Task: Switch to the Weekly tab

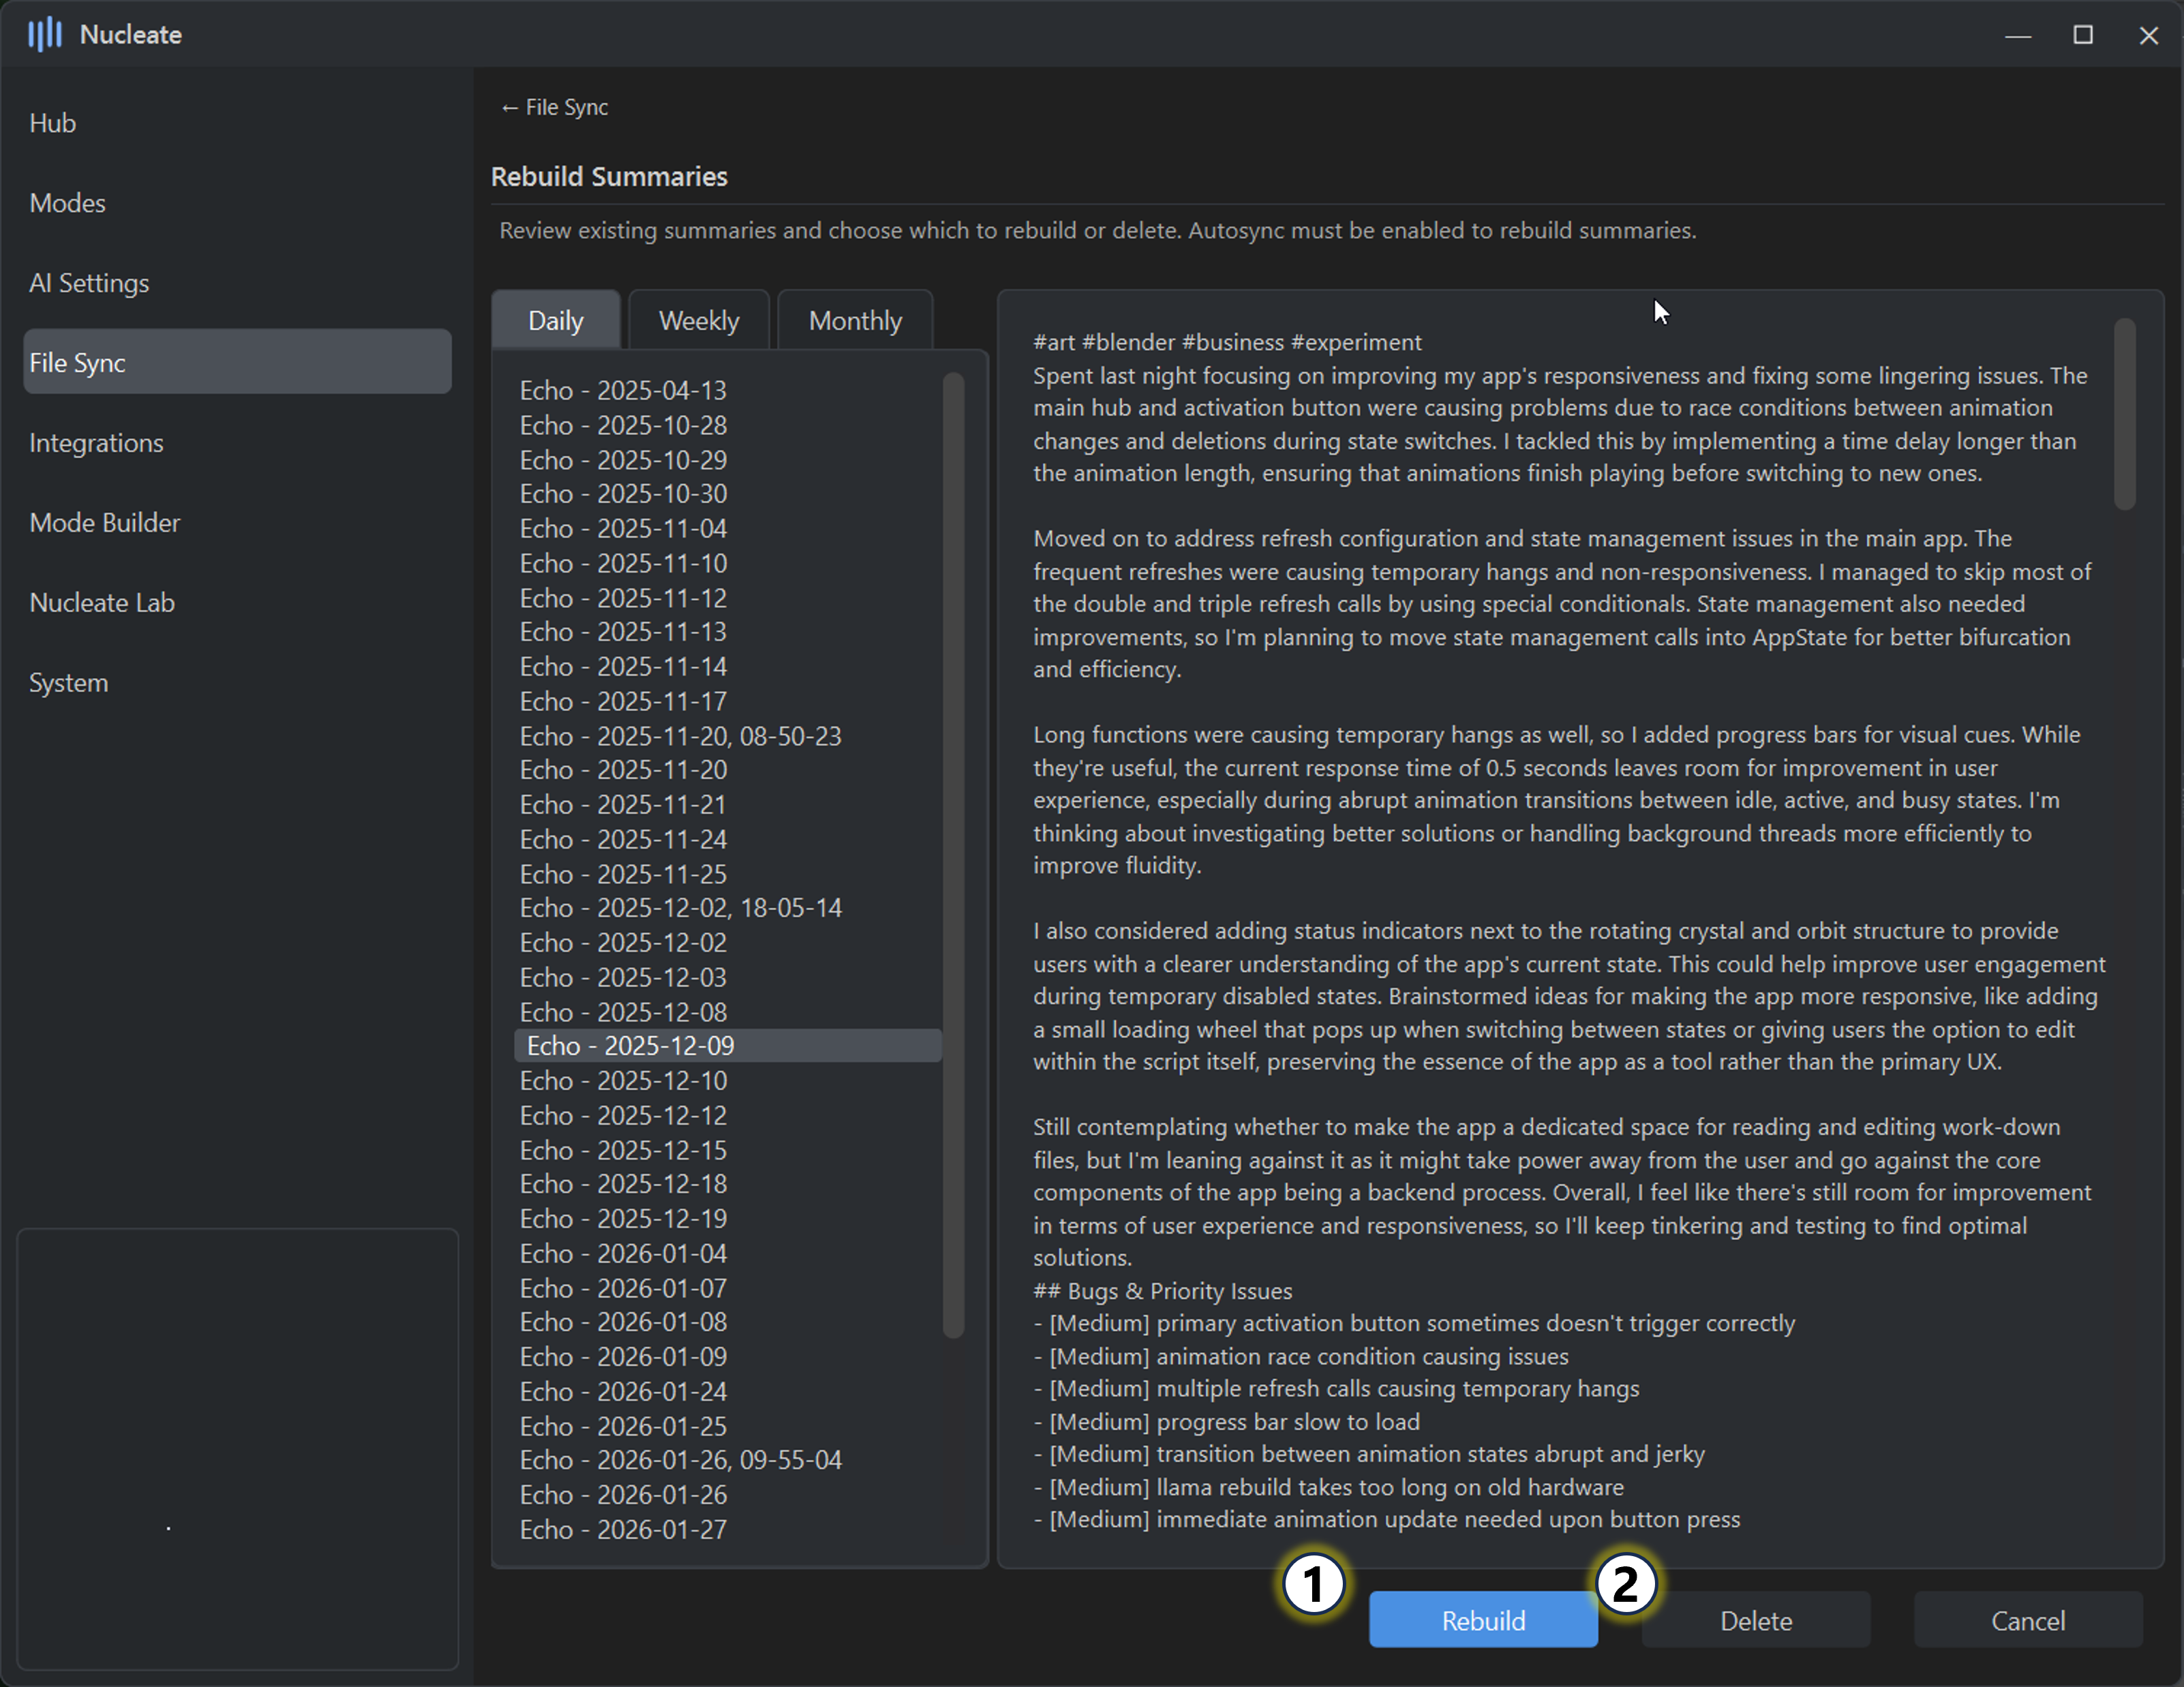Action: 698,321
